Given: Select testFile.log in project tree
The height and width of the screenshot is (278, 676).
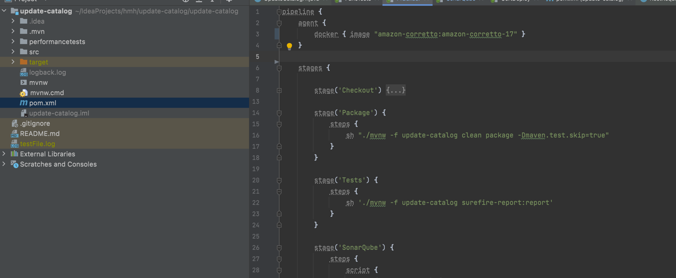Looking at the screenshot, I should pos(124,144).
